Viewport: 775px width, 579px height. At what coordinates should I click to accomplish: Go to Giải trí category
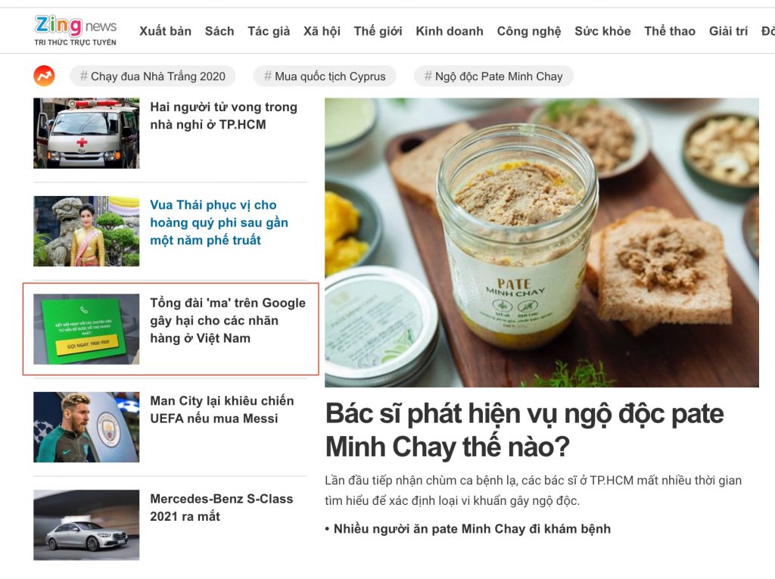(728, 31)
